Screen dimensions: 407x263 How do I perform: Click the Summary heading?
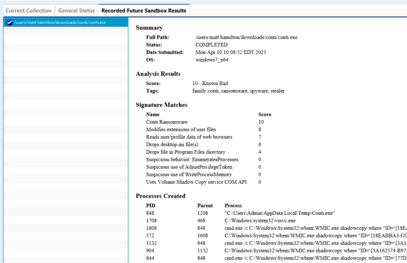(x=149, y=28)
